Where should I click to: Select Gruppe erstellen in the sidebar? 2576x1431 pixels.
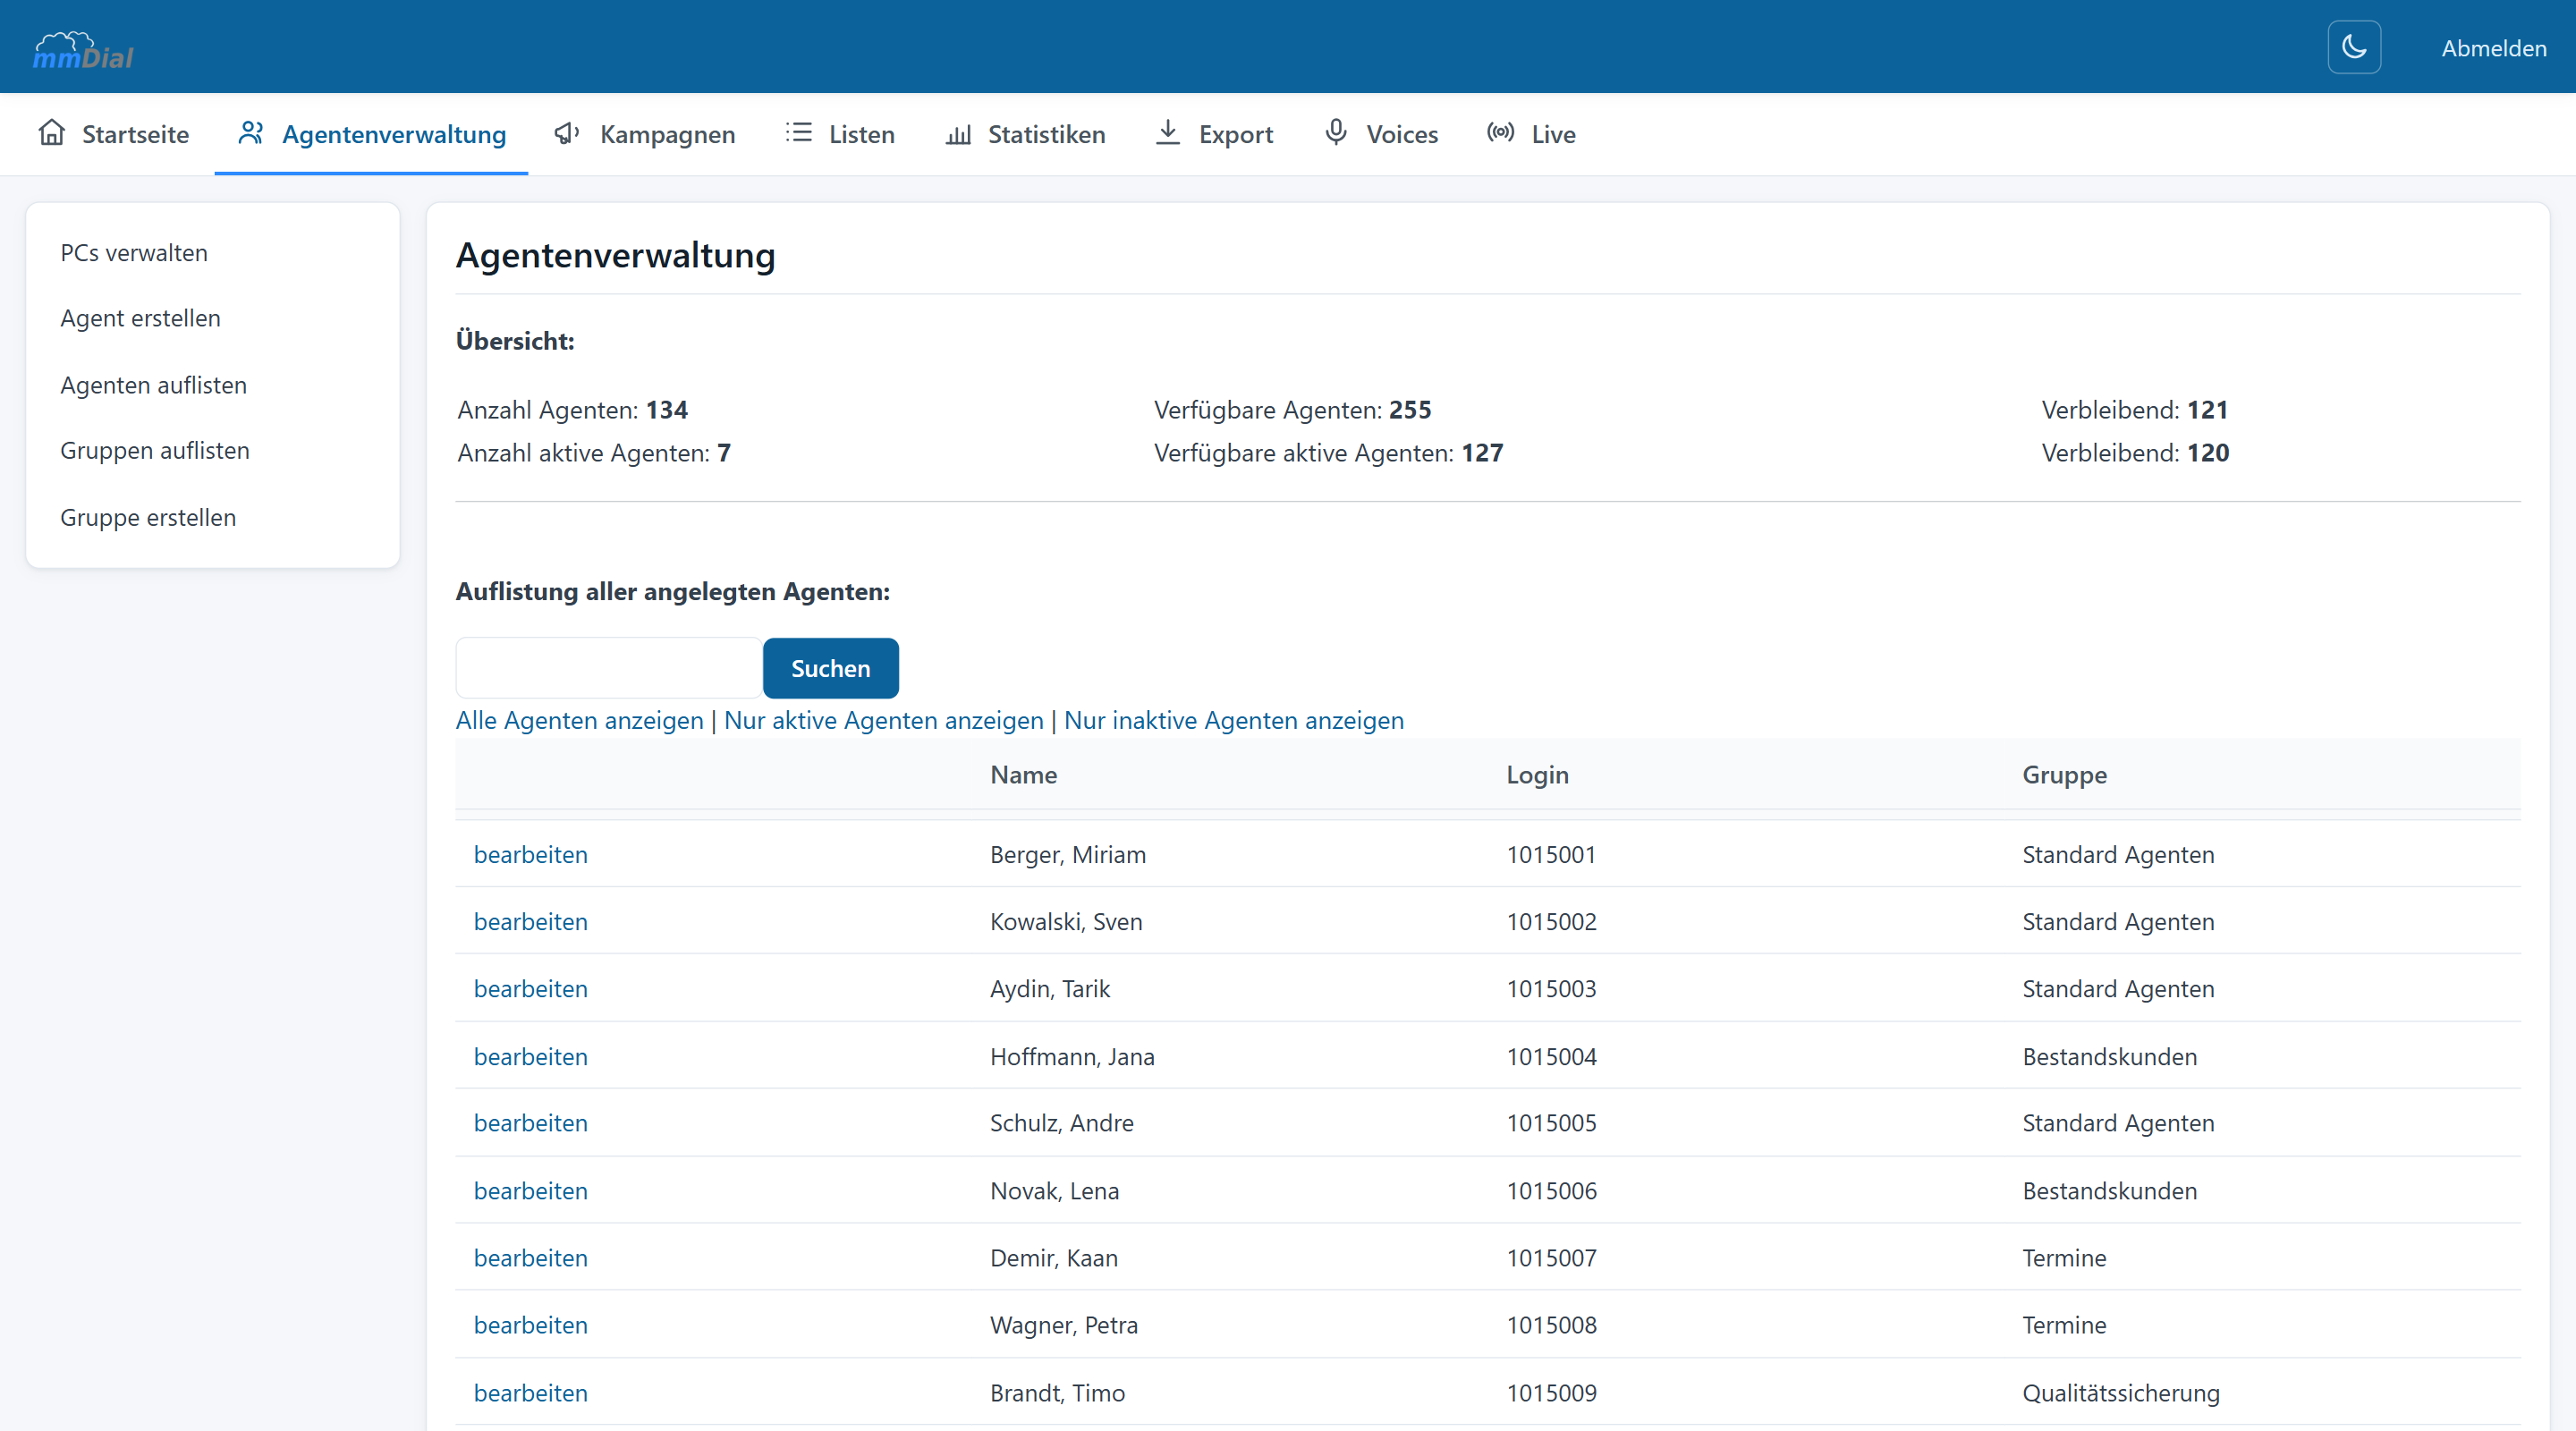point(148,517)
